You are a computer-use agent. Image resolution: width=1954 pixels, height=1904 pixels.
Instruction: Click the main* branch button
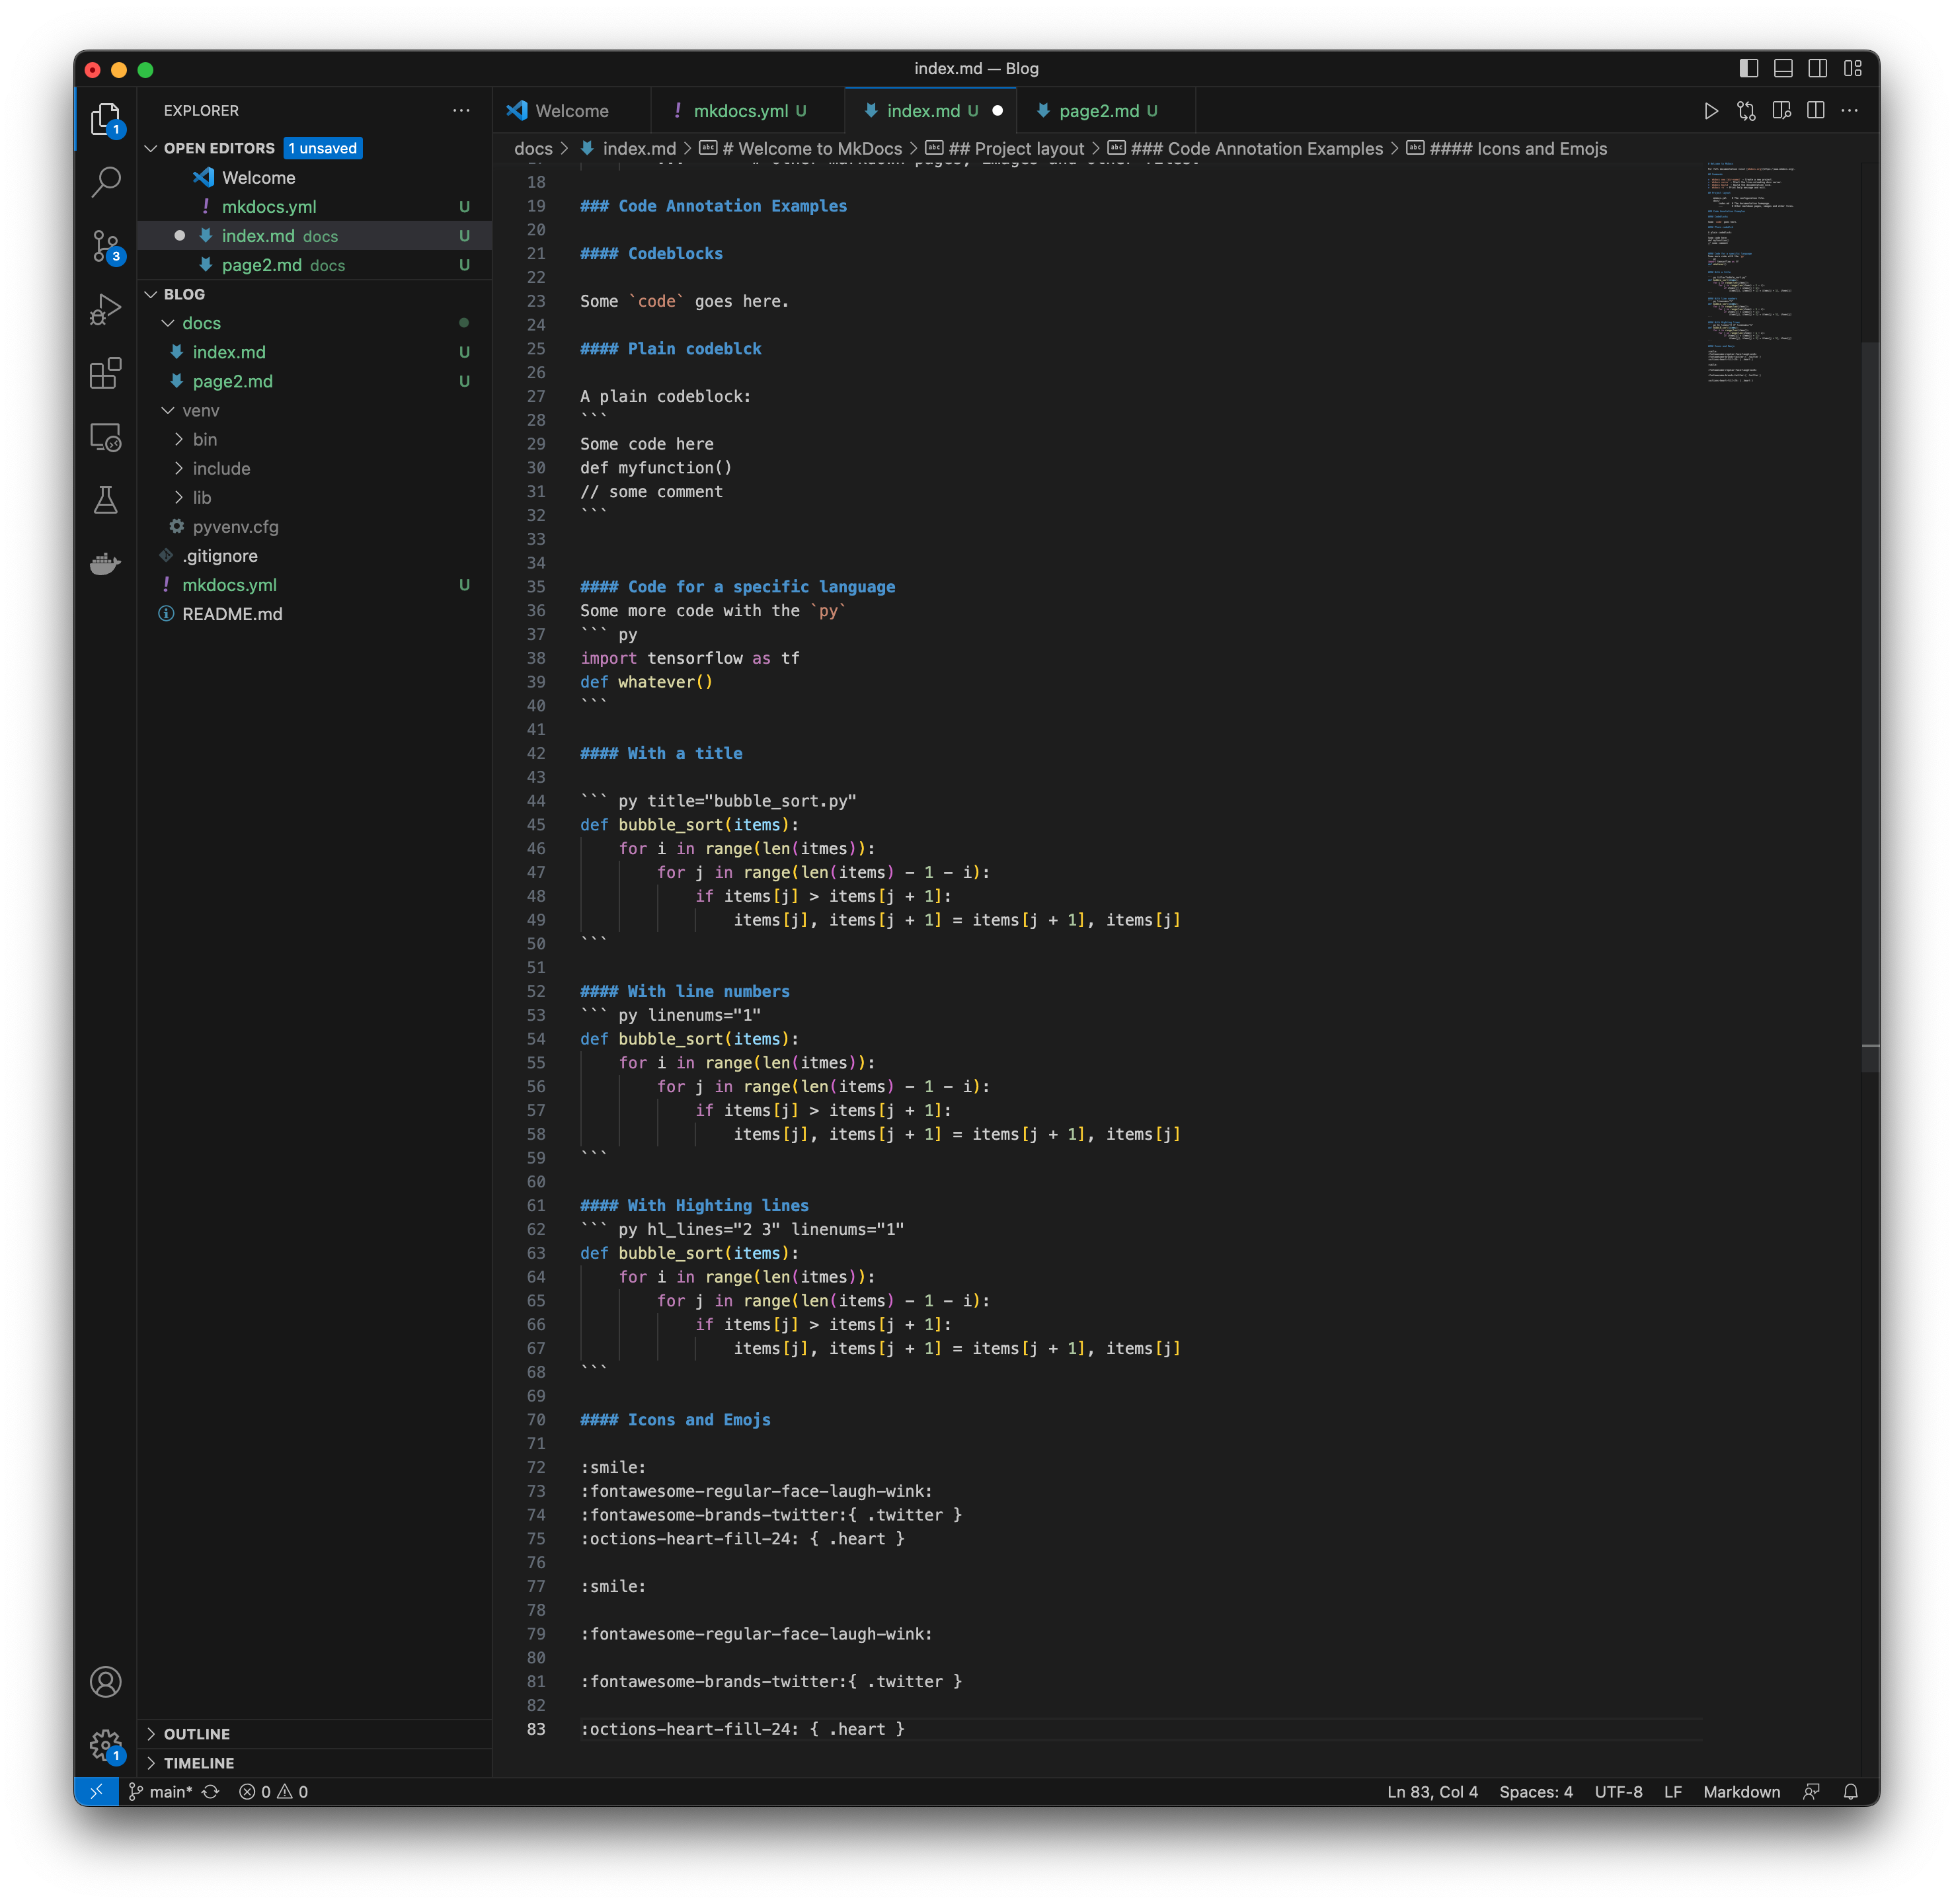160,1791
